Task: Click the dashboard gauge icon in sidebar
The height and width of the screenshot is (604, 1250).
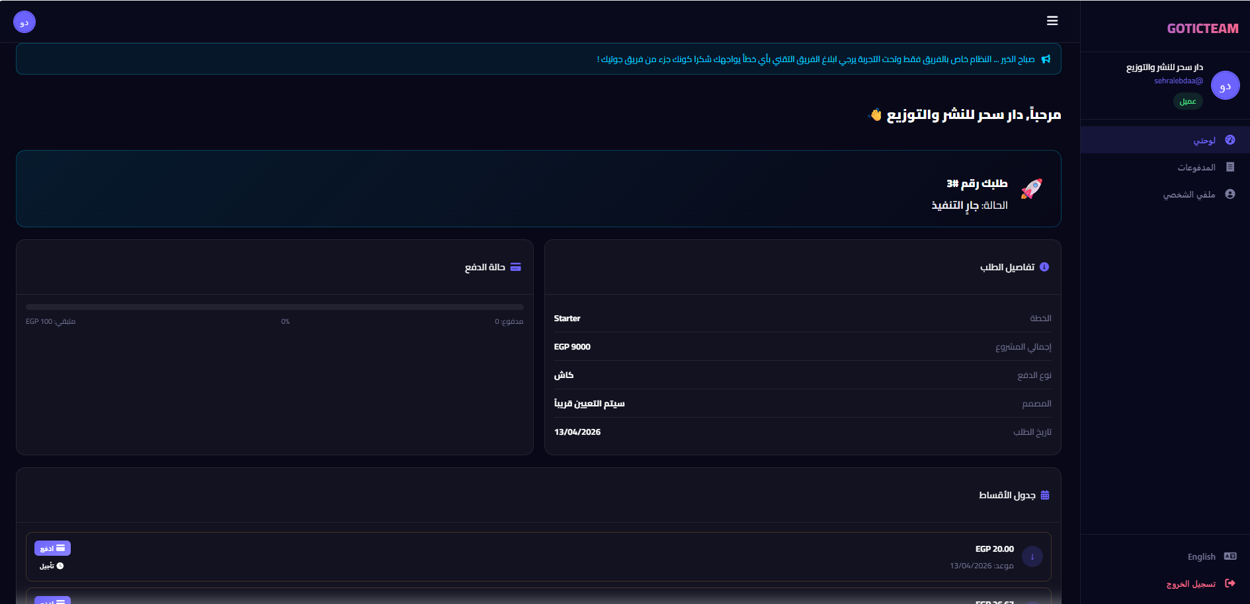Action: [x=1230, y=140]
